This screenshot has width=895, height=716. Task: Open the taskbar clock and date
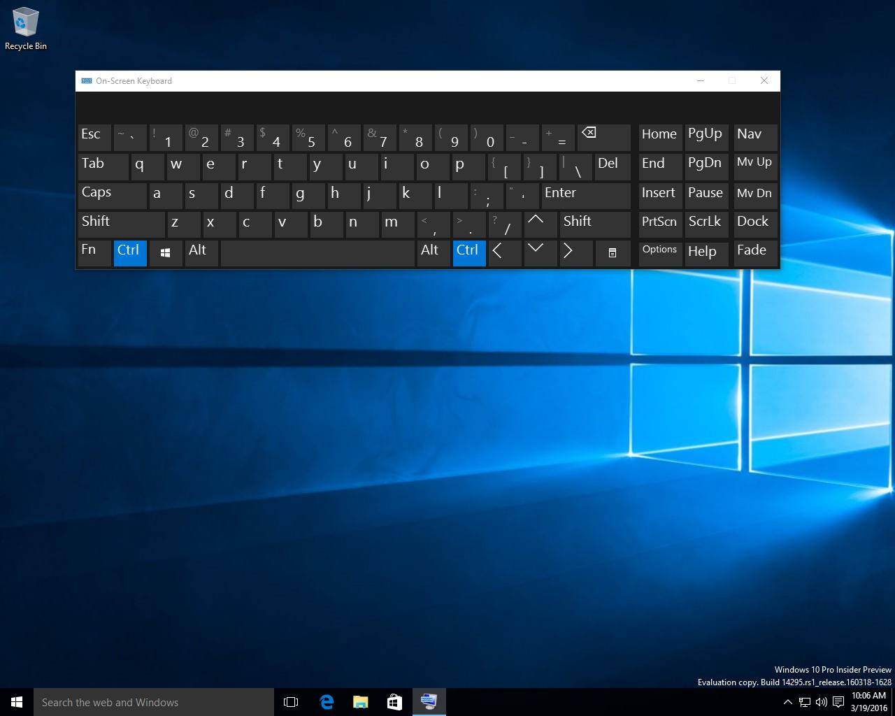869,702
